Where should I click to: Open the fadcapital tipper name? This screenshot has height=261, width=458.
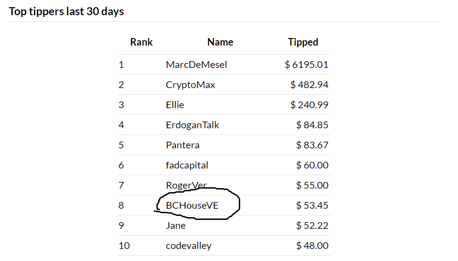[x=187, y=165]
